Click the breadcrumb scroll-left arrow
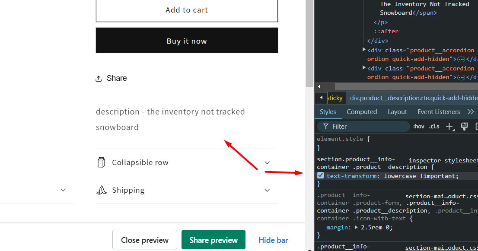Image resolution: width=478 pixels, height=251 pixels. pos(321,98)
